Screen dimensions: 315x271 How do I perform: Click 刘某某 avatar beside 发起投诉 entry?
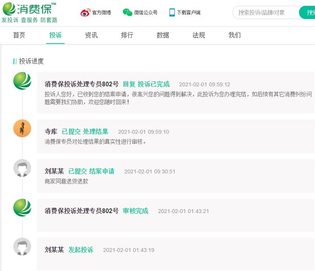click(x=22, y=247)
